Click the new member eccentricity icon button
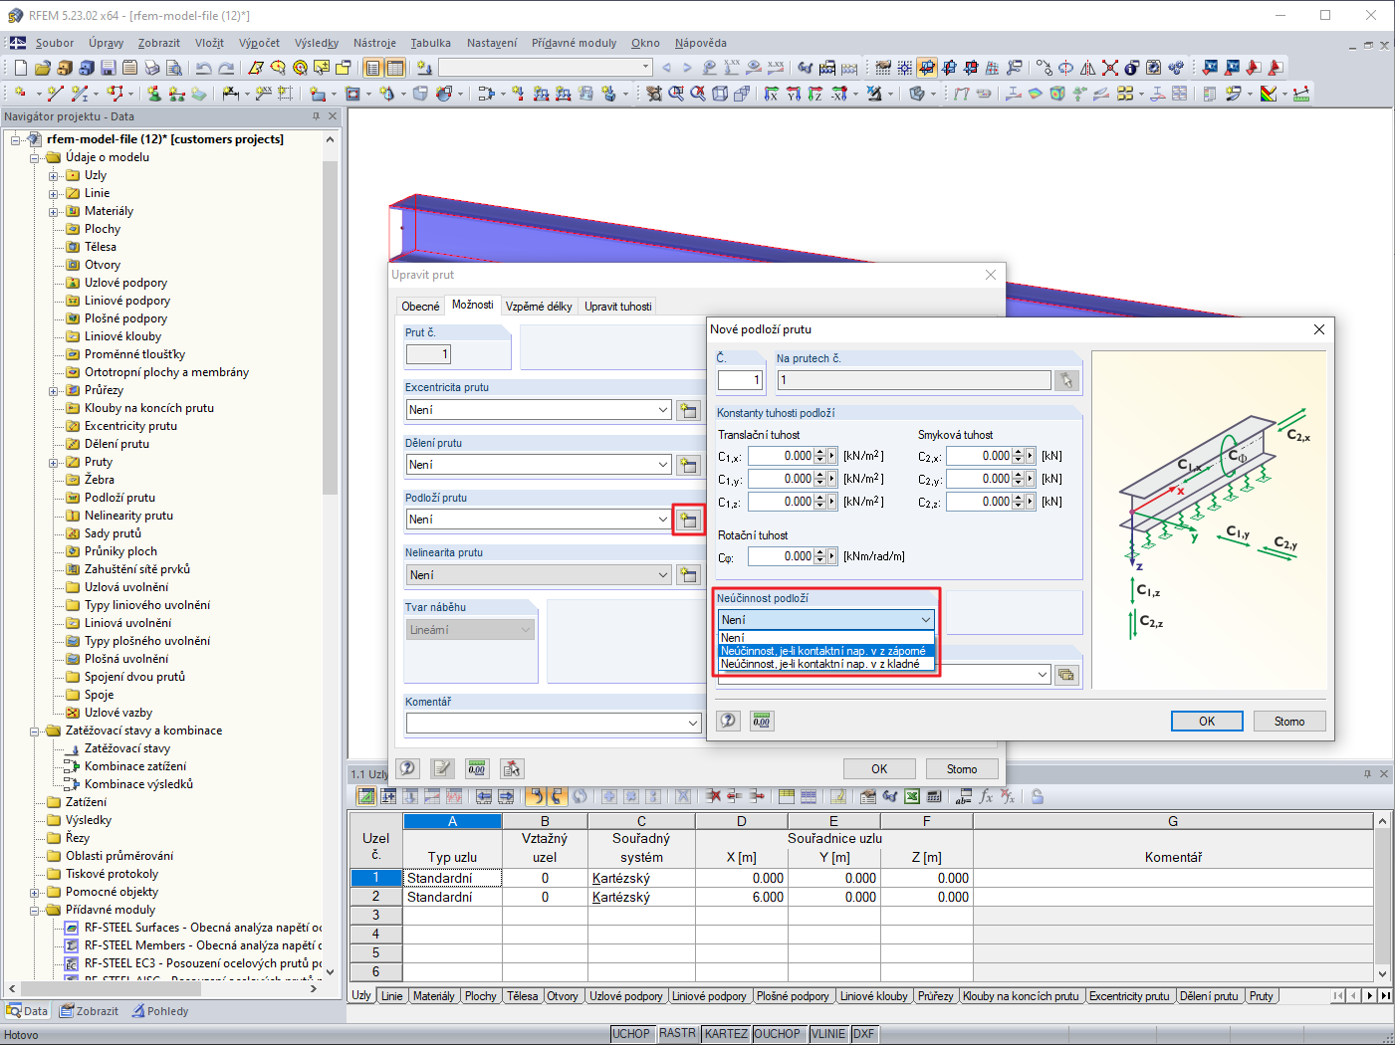This screenshot has height=1045, width=1395. pos(688,410)
